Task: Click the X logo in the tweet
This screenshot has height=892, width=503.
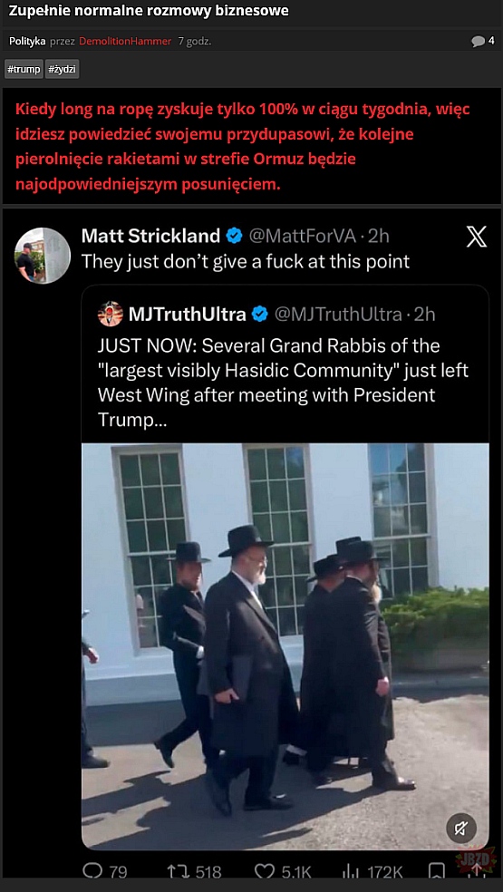Action: (476, 237)
